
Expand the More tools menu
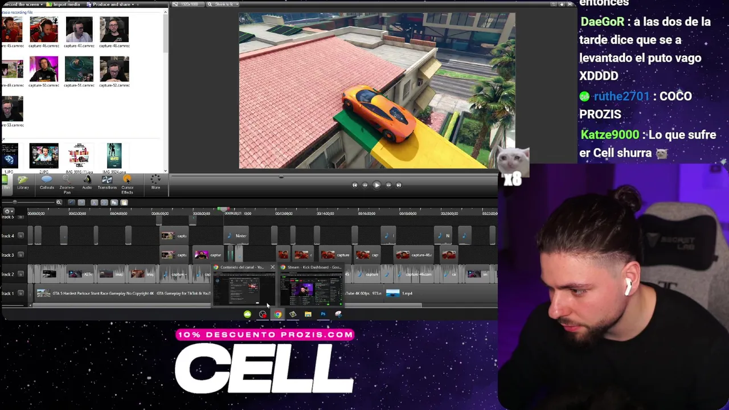pos(155,182)
